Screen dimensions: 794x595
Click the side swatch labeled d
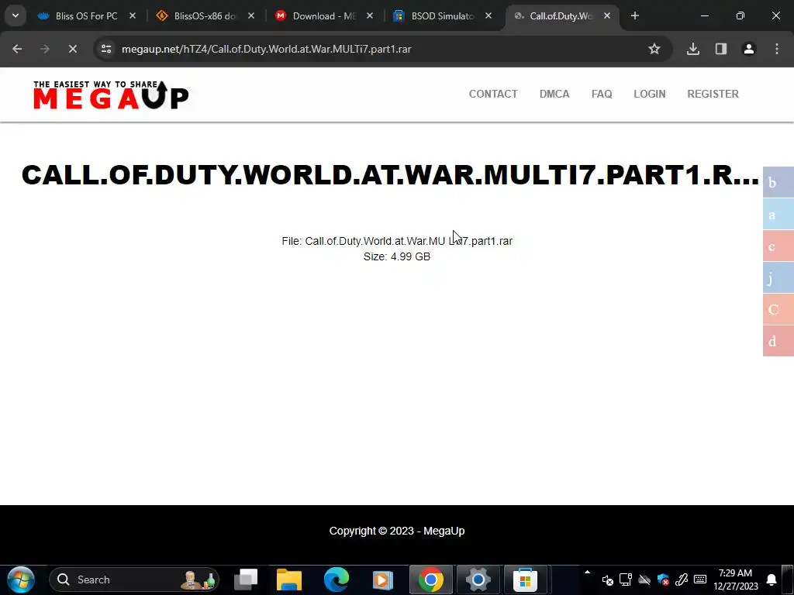(x=778, y=341)
